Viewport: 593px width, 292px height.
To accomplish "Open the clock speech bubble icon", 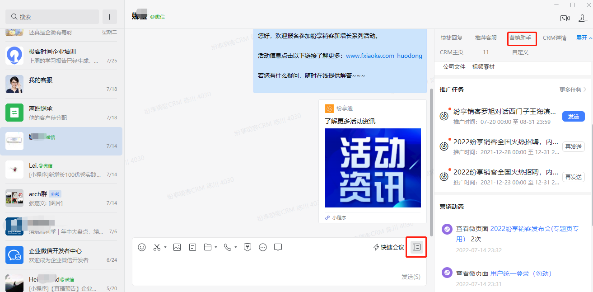I will [x=278, y=247].
